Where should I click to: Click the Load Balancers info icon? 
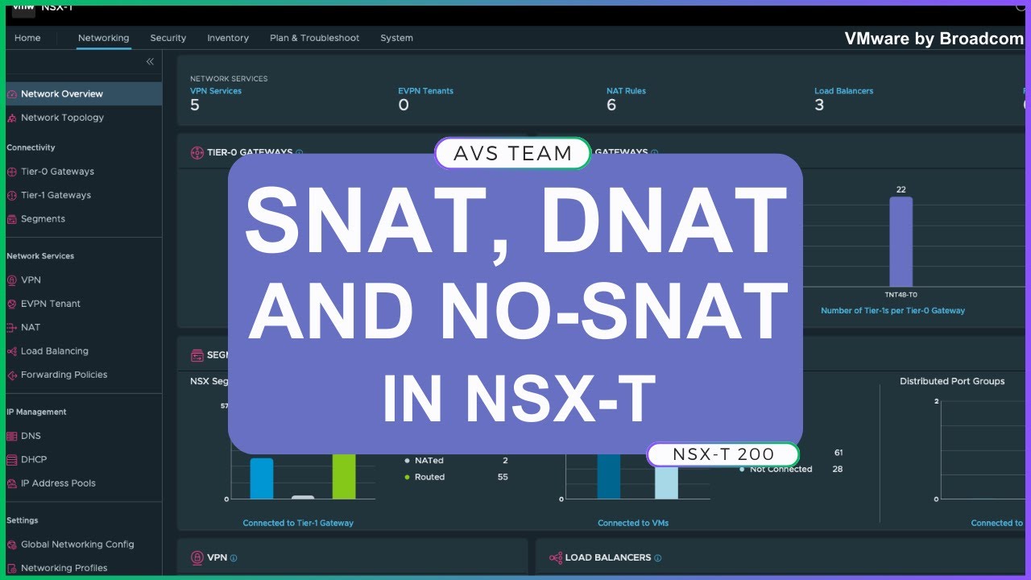click(657, 557)
